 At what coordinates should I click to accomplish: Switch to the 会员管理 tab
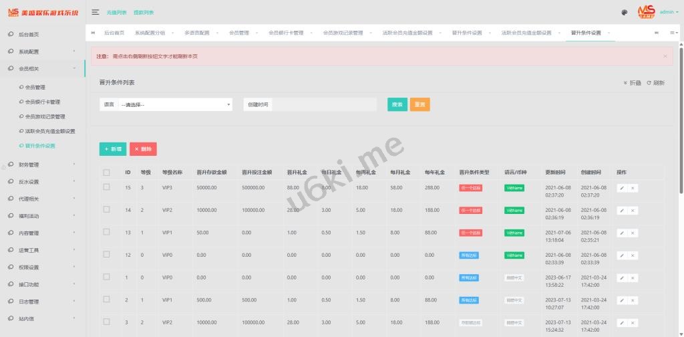238,33
